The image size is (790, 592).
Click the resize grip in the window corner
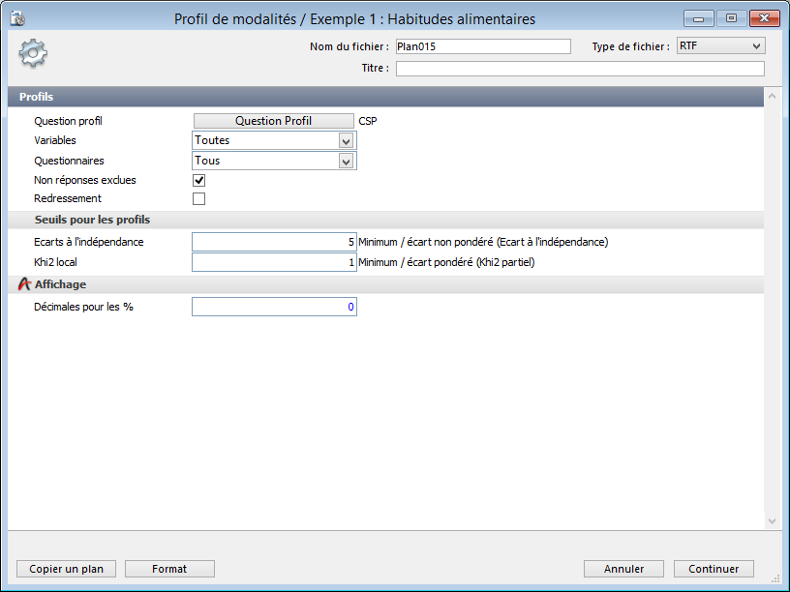tap(775, 578)
